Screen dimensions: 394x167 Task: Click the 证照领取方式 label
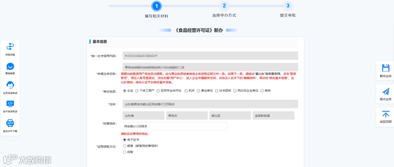coord(107,146)
